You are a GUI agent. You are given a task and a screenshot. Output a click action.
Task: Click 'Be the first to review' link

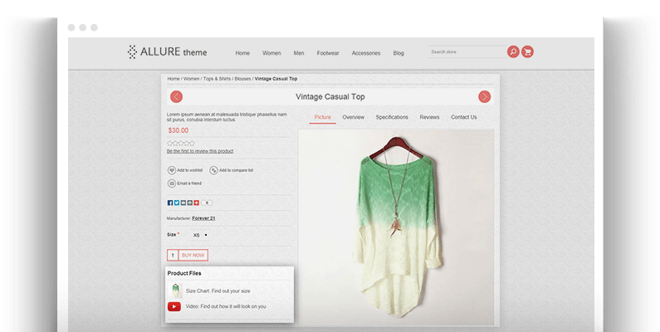(200, 151)
